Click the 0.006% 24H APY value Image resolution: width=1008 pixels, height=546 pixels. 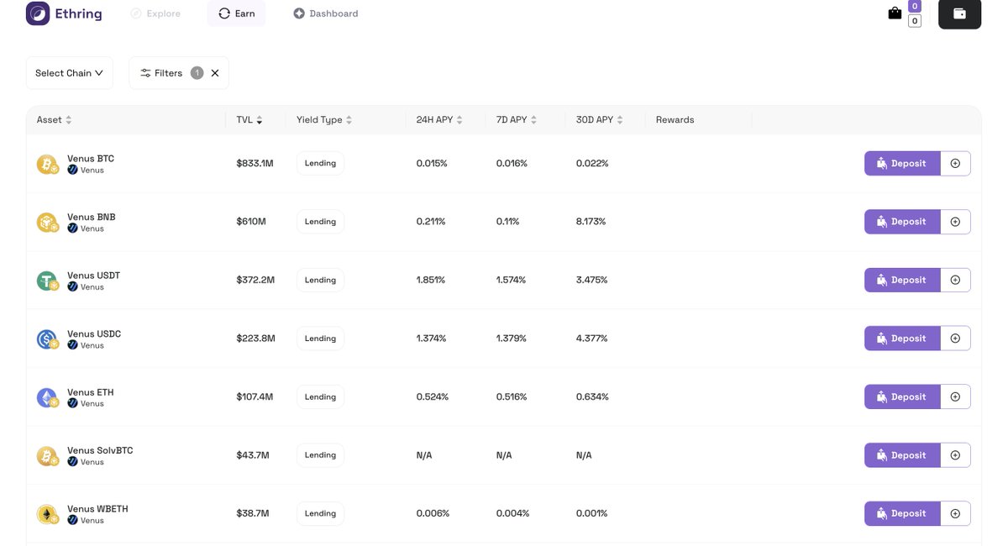[433, 514]
